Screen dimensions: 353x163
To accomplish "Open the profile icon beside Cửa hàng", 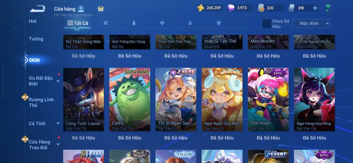I will tap(81, 9).
